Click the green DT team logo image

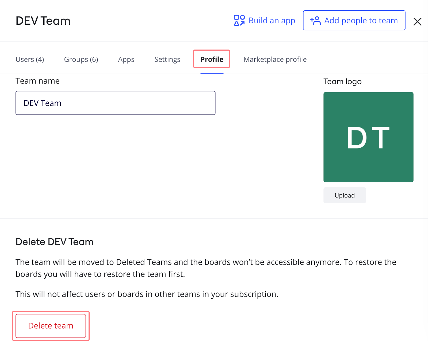tap(368, 137)
